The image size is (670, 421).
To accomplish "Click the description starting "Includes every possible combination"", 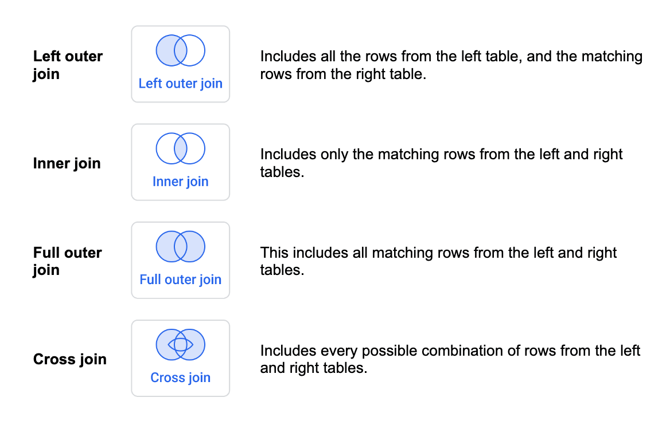I will pyautogui.click(x=450, y=359).
